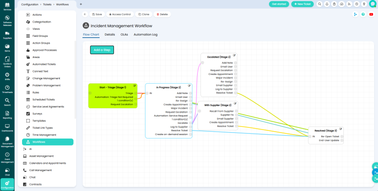Click connector next to Re-Open Ticket

342,136
